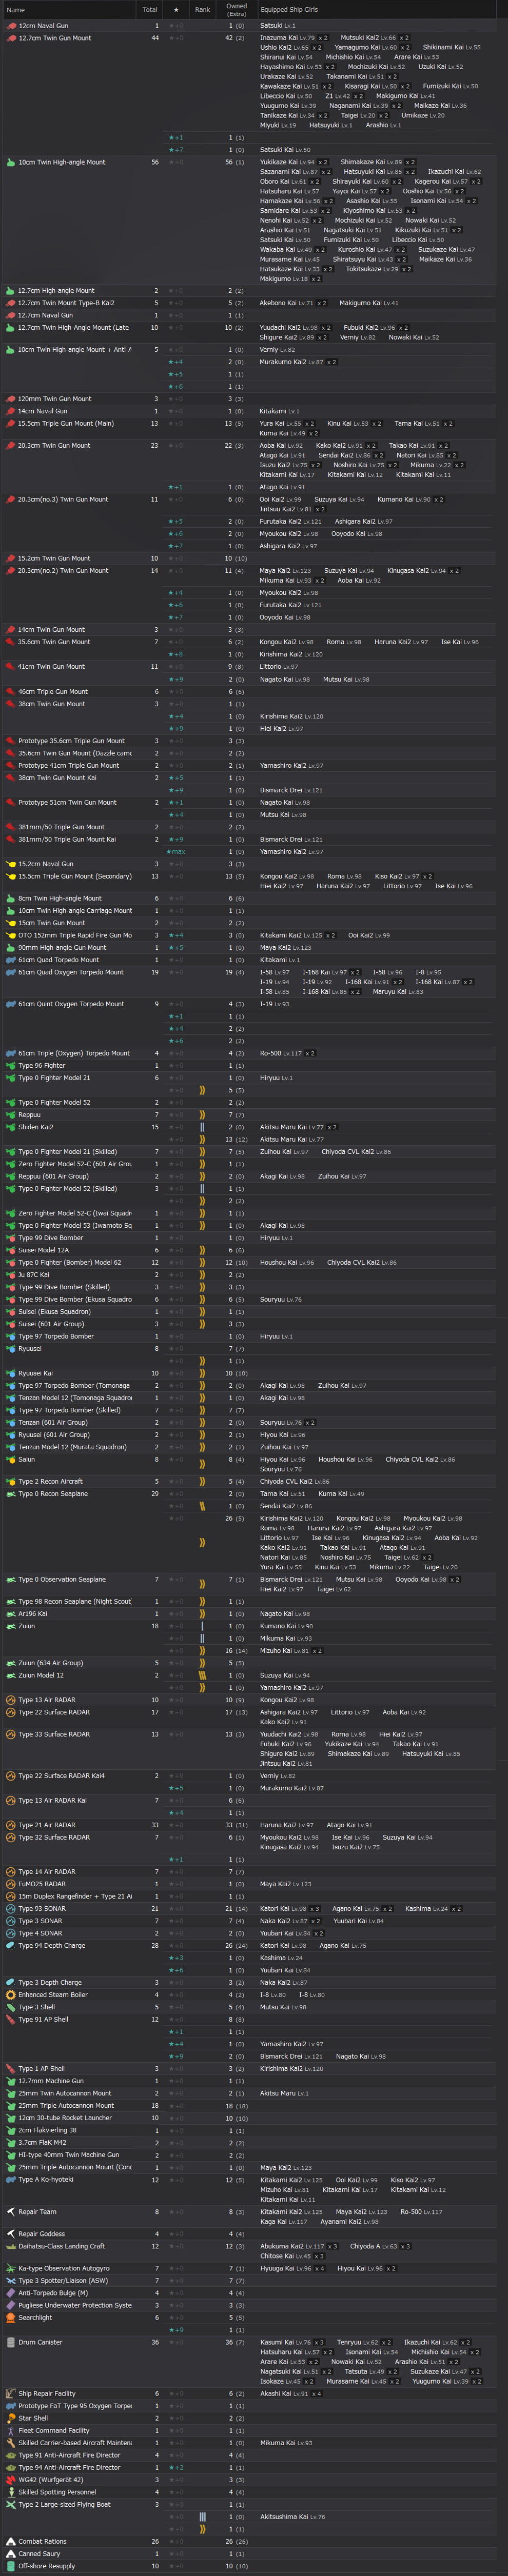Select the 3.7cm FlaK M42 icon

(x=11, y=2142)
